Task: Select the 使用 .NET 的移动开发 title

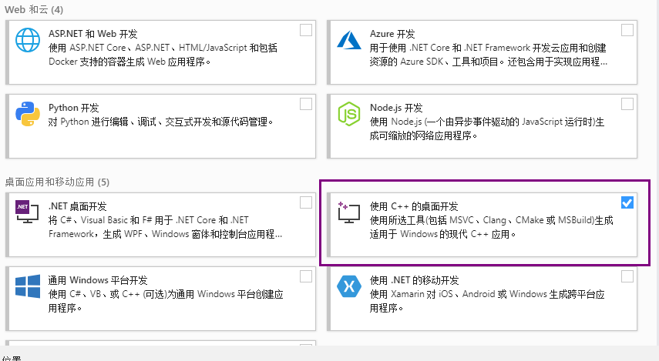Action: point(415,280)
